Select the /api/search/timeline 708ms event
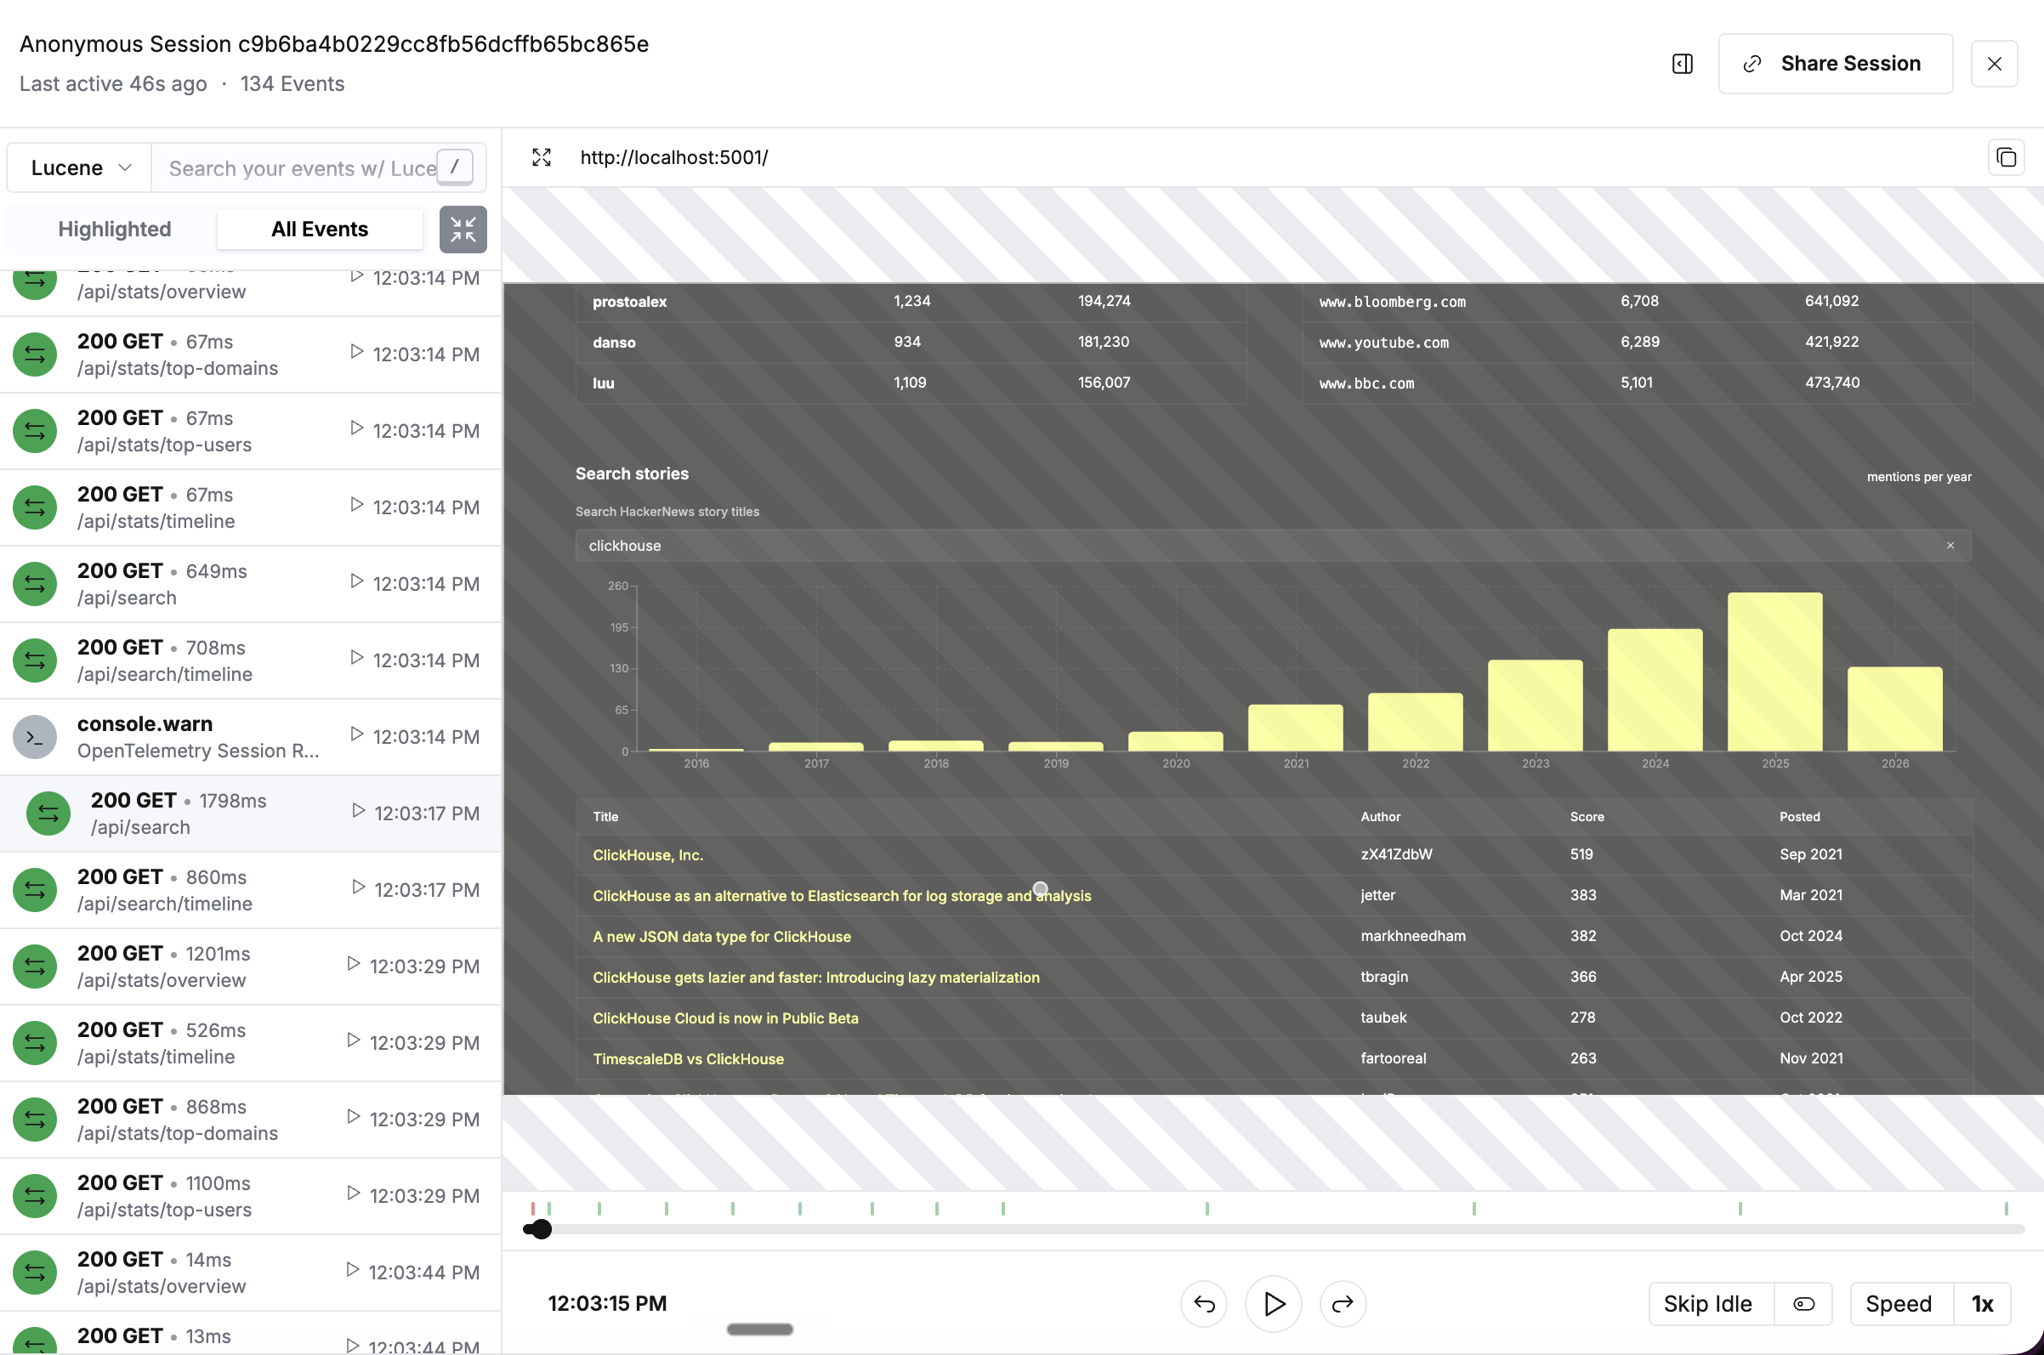 [x=251, y=660]
